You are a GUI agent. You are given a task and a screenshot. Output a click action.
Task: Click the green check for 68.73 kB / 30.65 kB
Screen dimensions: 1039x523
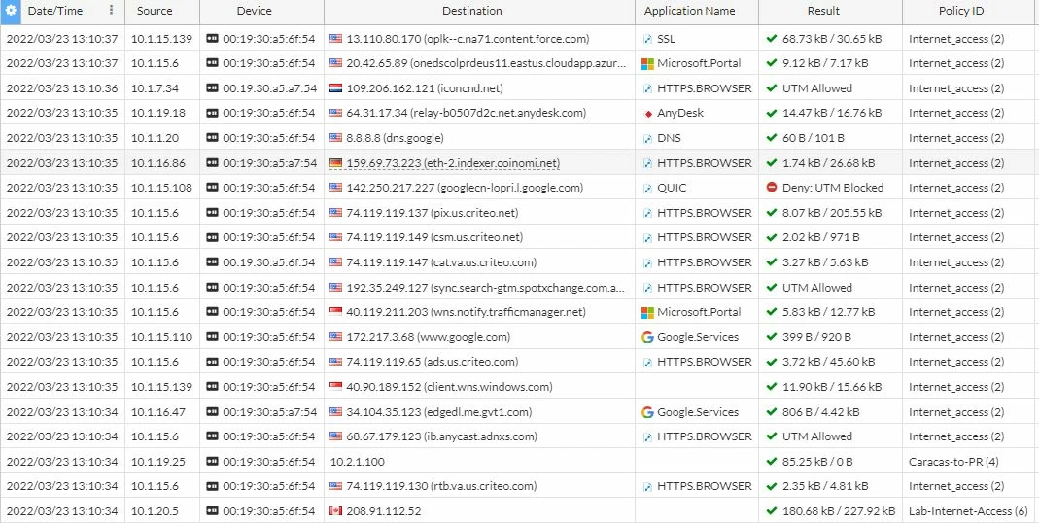pos(772,39)
